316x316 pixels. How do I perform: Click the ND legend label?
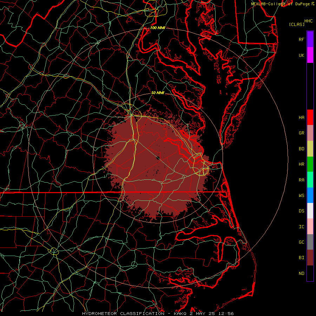301,274
